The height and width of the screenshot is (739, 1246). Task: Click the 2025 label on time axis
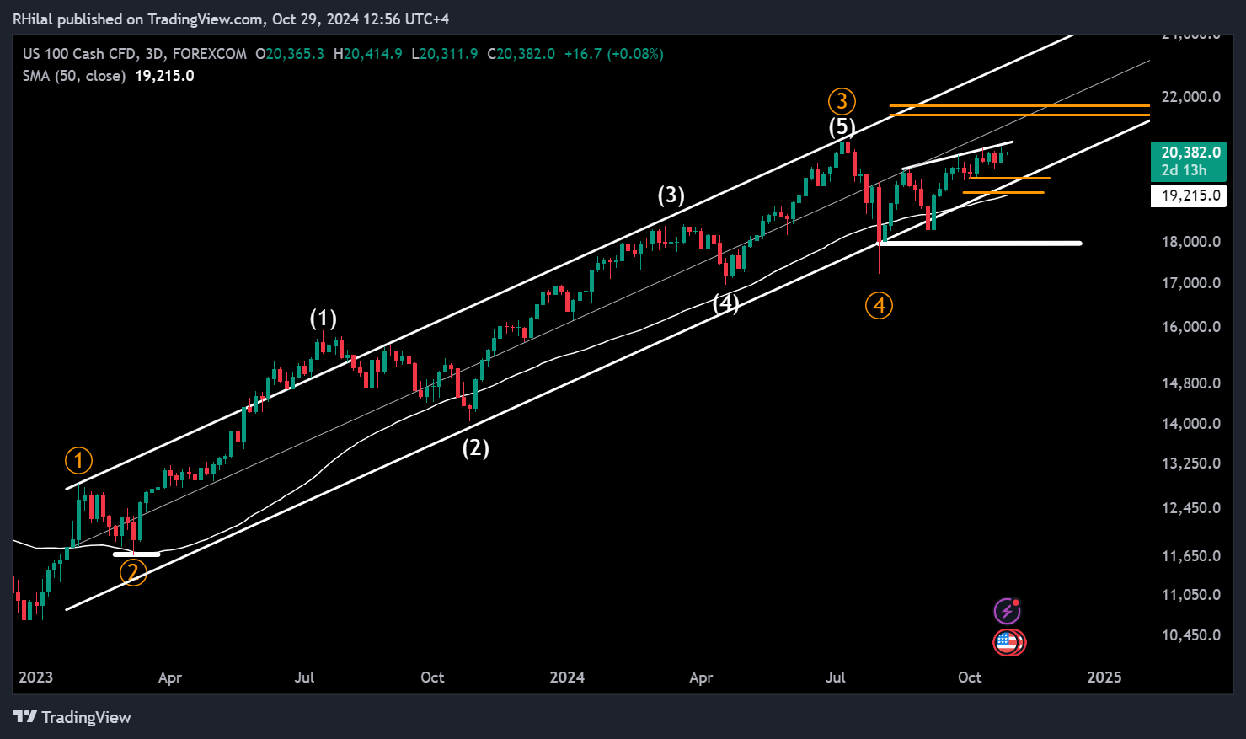tap(1104, 677)
